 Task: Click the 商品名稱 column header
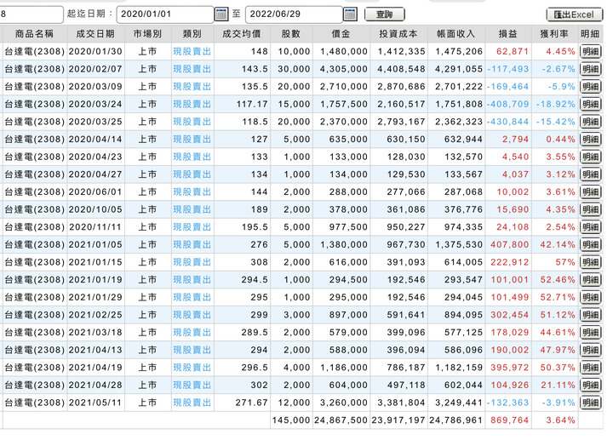[x=34, y=34]
